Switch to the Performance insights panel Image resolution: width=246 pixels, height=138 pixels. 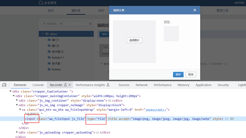point(90,85)
